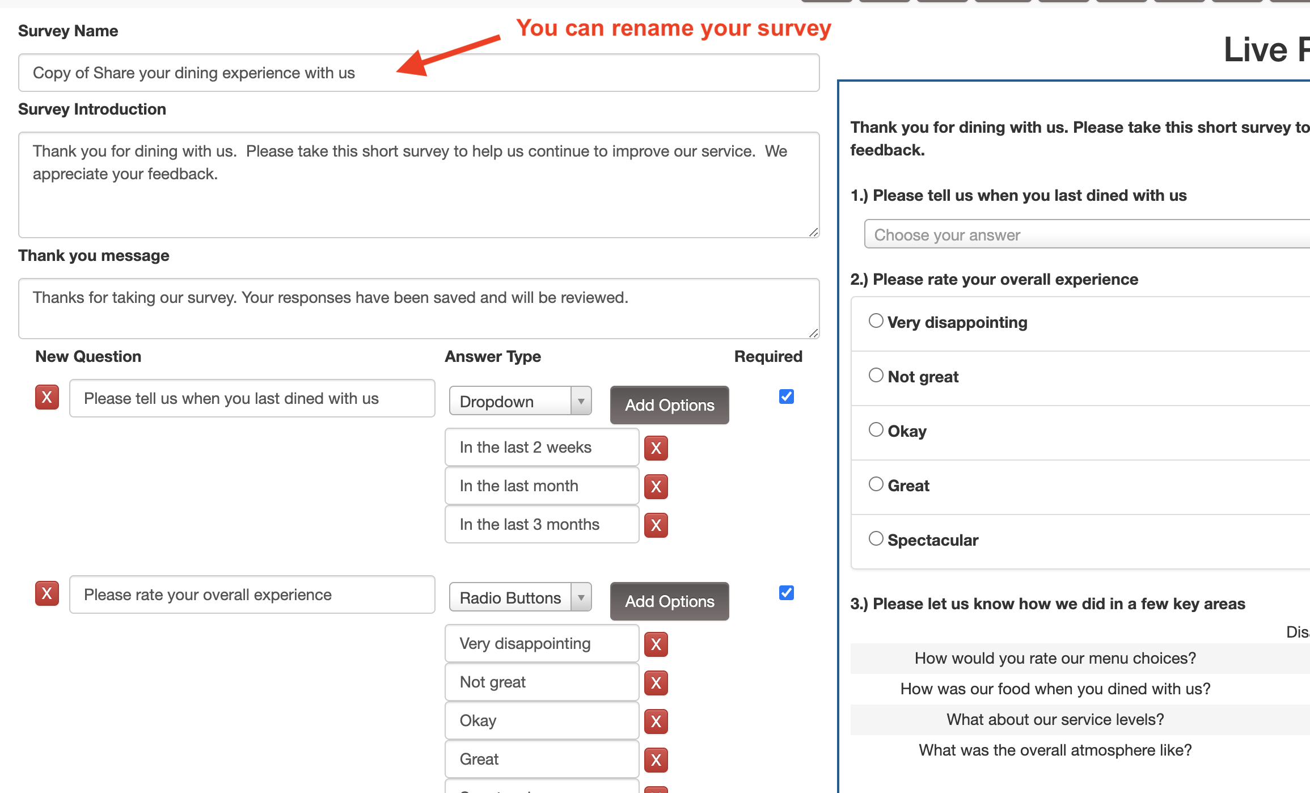
Task: Click the Survey Name text field
Action: point(419,73)
